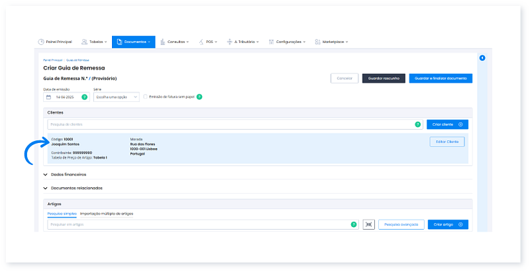The width and height of the screenshot is (530, 272).
Task: Open Painel Principal from the top navigation
Action: (55, 42)
